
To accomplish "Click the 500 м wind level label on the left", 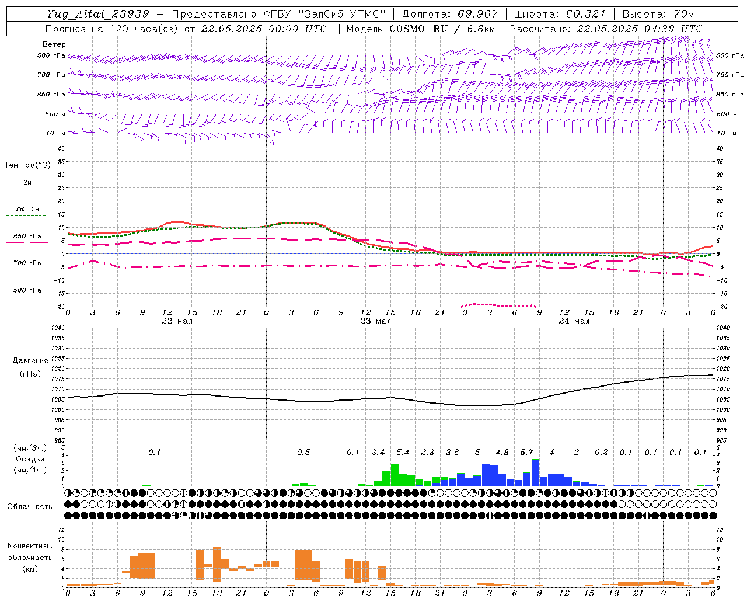I will click(55, 114).
